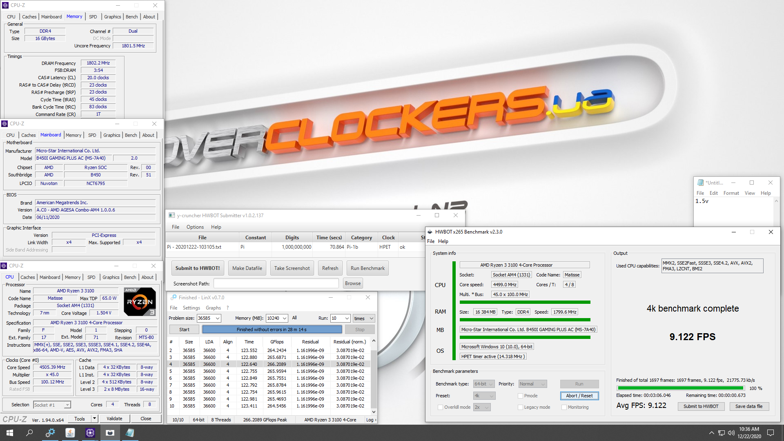784x441 pixels.
Task: Expand the CPU-Z Tools dropdown arrow
Action: click(x=94, y=419)
